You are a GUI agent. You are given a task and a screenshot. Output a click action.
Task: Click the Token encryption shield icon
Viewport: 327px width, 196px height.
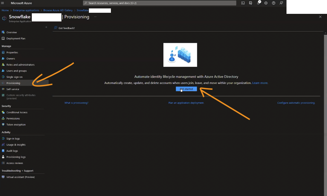[3, 125]
